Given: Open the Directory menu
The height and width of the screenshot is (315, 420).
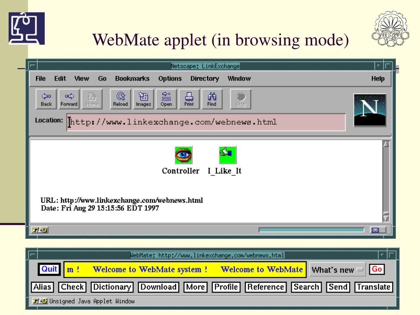Looking at the screenshot, I should coord(205,78).
